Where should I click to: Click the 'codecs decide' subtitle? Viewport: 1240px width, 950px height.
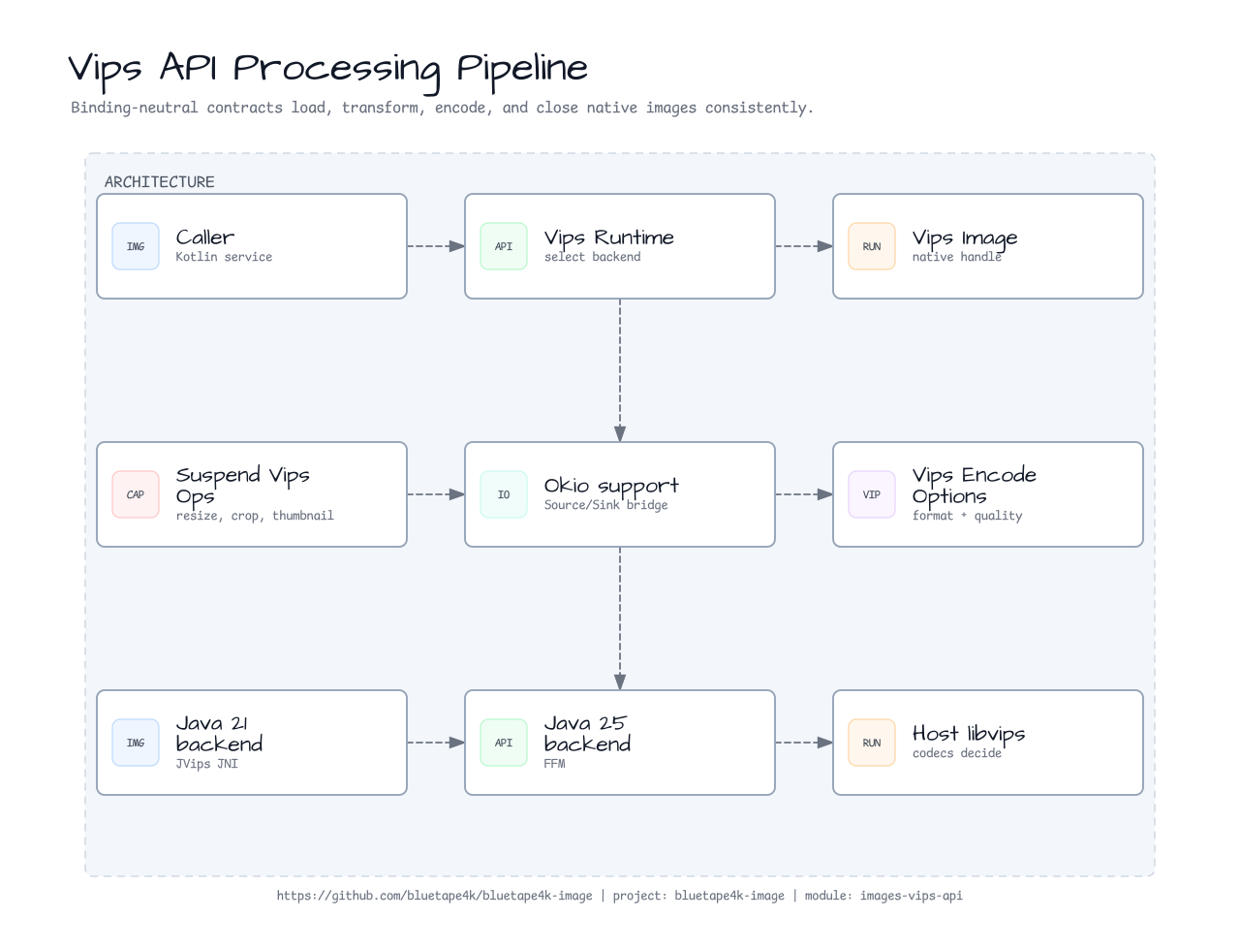point(957,753)
